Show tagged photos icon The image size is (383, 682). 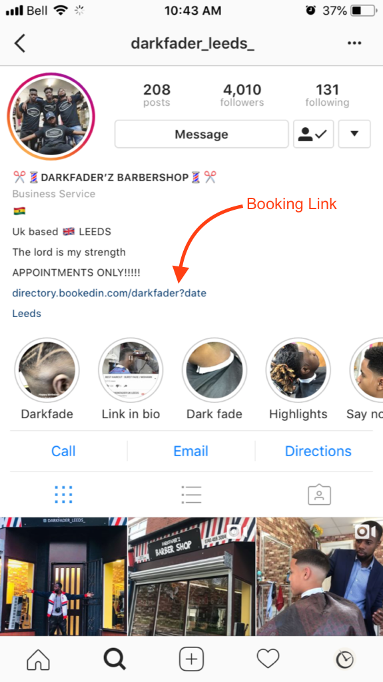319,495
